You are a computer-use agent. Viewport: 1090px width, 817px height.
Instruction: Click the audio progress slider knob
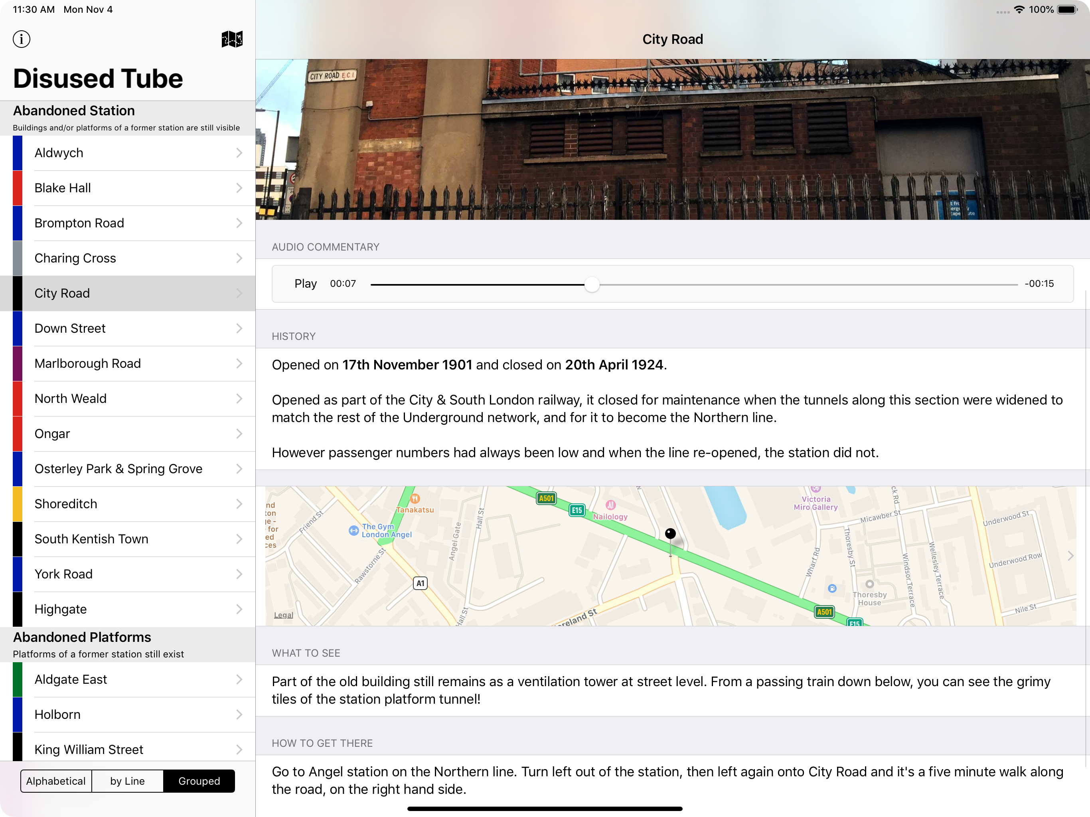point(592,284)
